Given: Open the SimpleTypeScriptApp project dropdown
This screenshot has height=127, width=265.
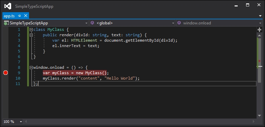Looking at the screenshot, I should (46, 23).
